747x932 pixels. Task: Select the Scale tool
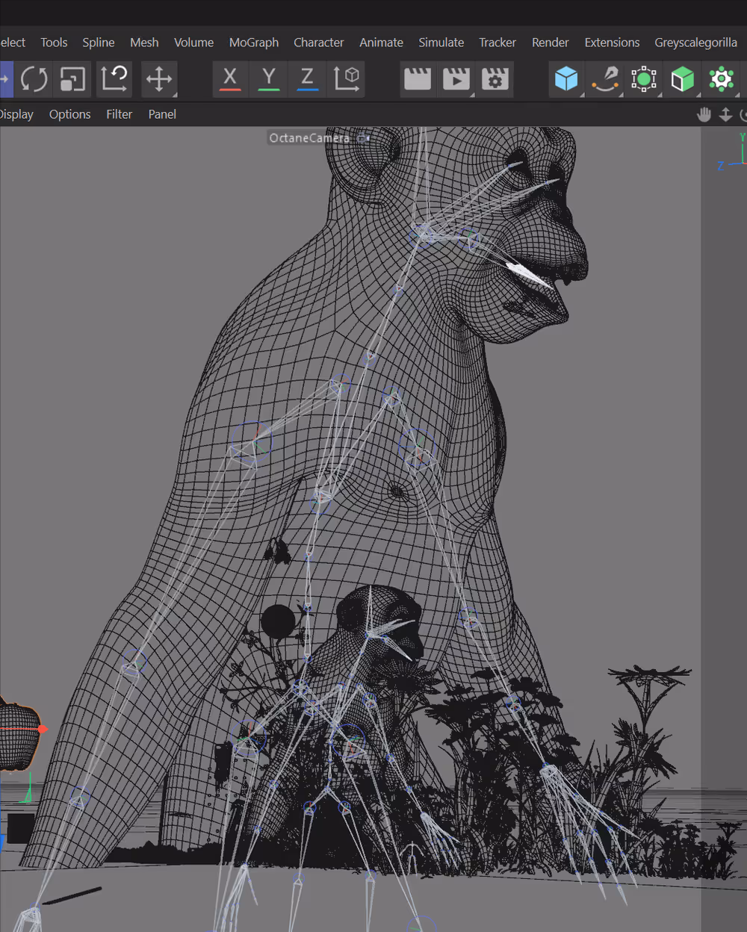pyautogui.click(x=72, y=79)
